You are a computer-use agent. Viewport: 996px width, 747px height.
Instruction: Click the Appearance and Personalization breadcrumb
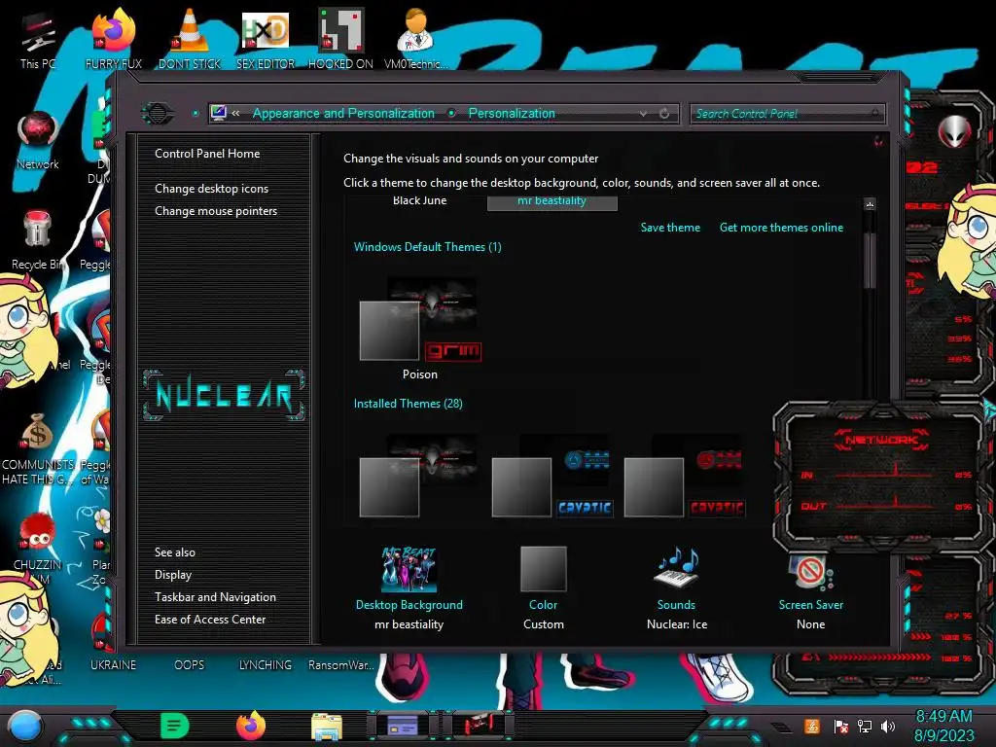pos(343,113)
